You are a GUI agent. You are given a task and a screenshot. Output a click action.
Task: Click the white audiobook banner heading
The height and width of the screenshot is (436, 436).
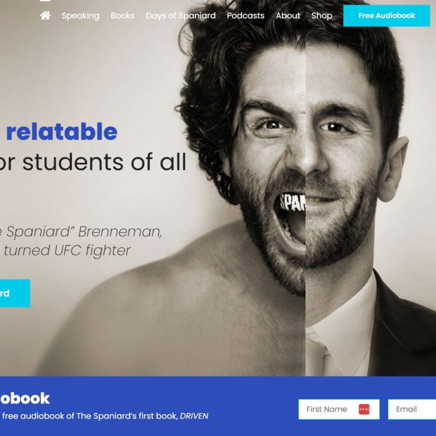[25, 398]
